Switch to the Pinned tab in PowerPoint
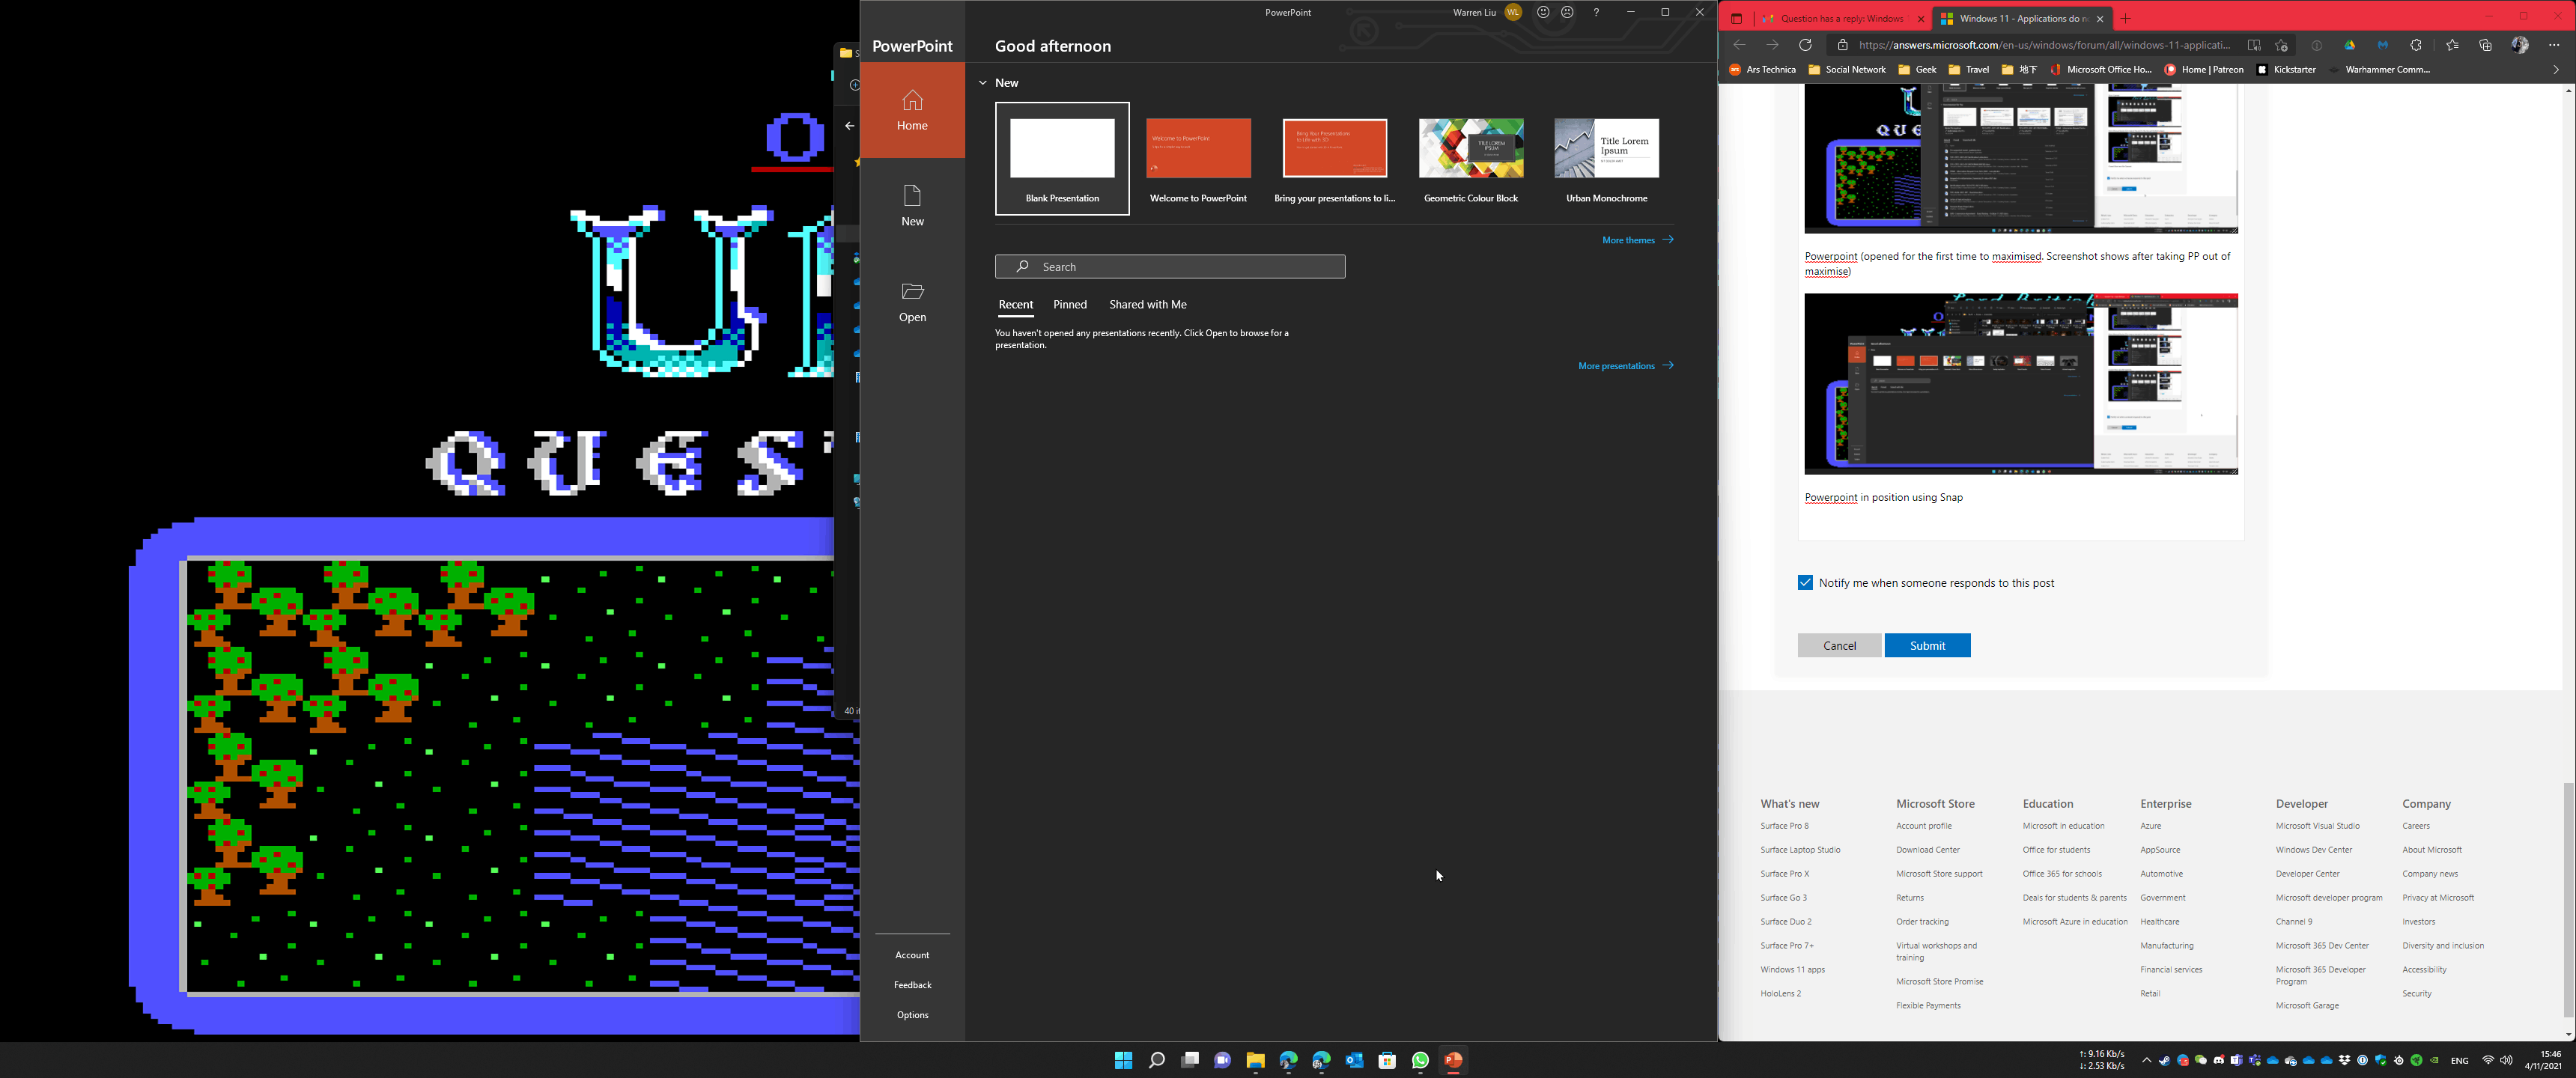2576x1078 pixels. [1069, 304]
